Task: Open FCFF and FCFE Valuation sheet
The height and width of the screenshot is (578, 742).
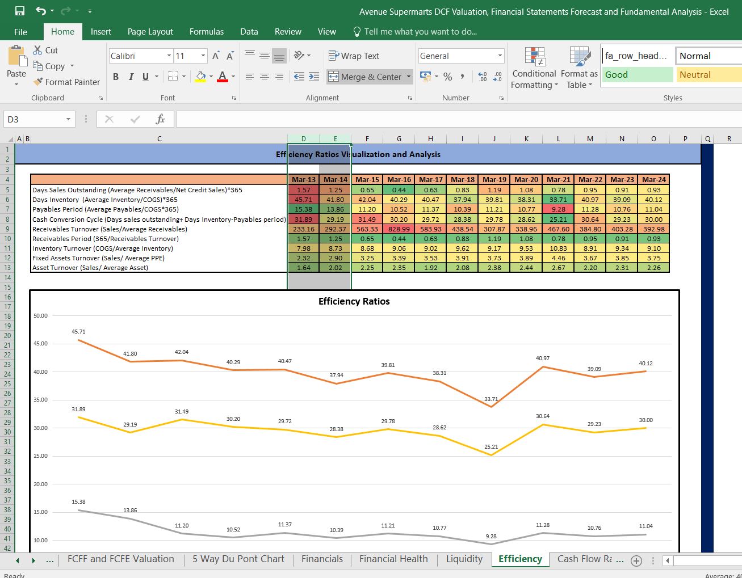Action: [121, 559]
